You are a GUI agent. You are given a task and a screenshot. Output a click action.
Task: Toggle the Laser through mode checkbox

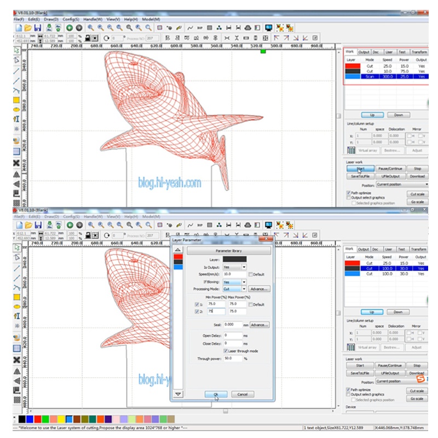225,351
